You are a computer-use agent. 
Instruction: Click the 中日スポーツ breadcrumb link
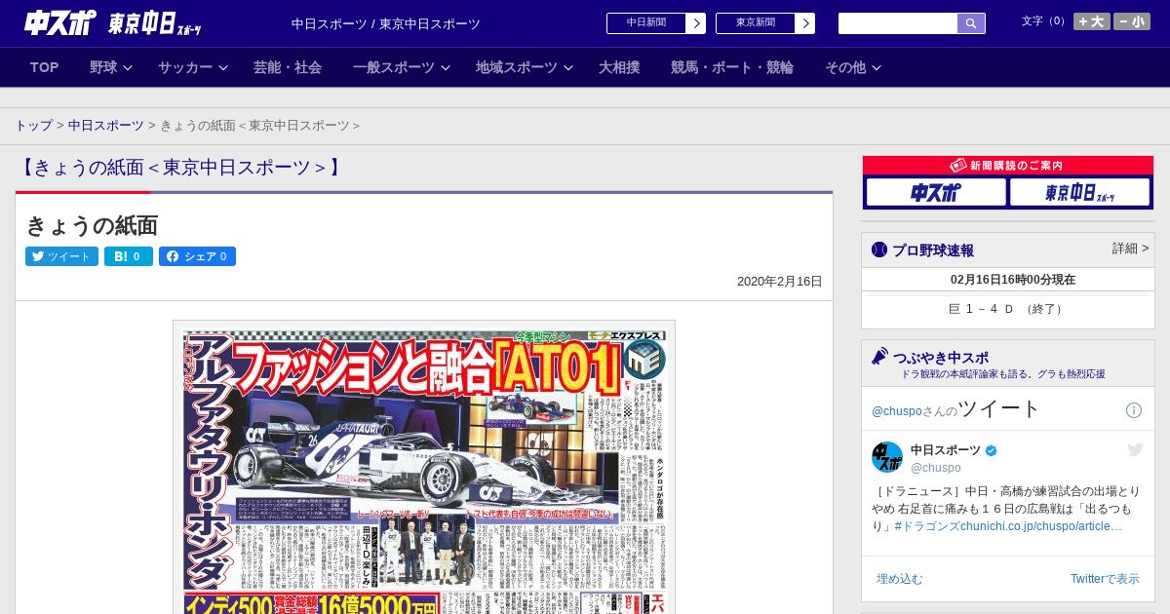106,126
